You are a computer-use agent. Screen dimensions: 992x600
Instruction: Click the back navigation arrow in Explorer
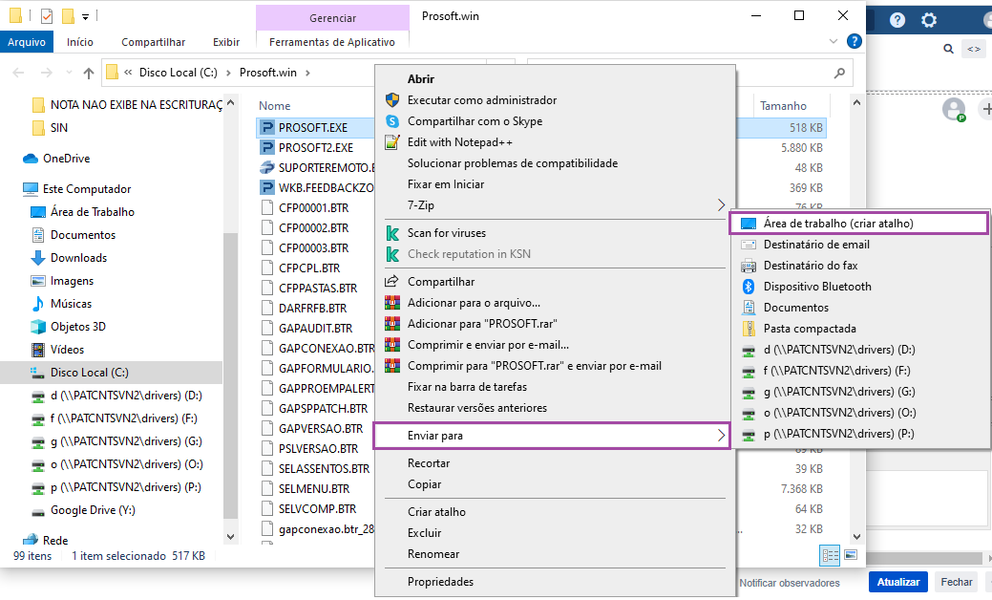tap(18, 73)
